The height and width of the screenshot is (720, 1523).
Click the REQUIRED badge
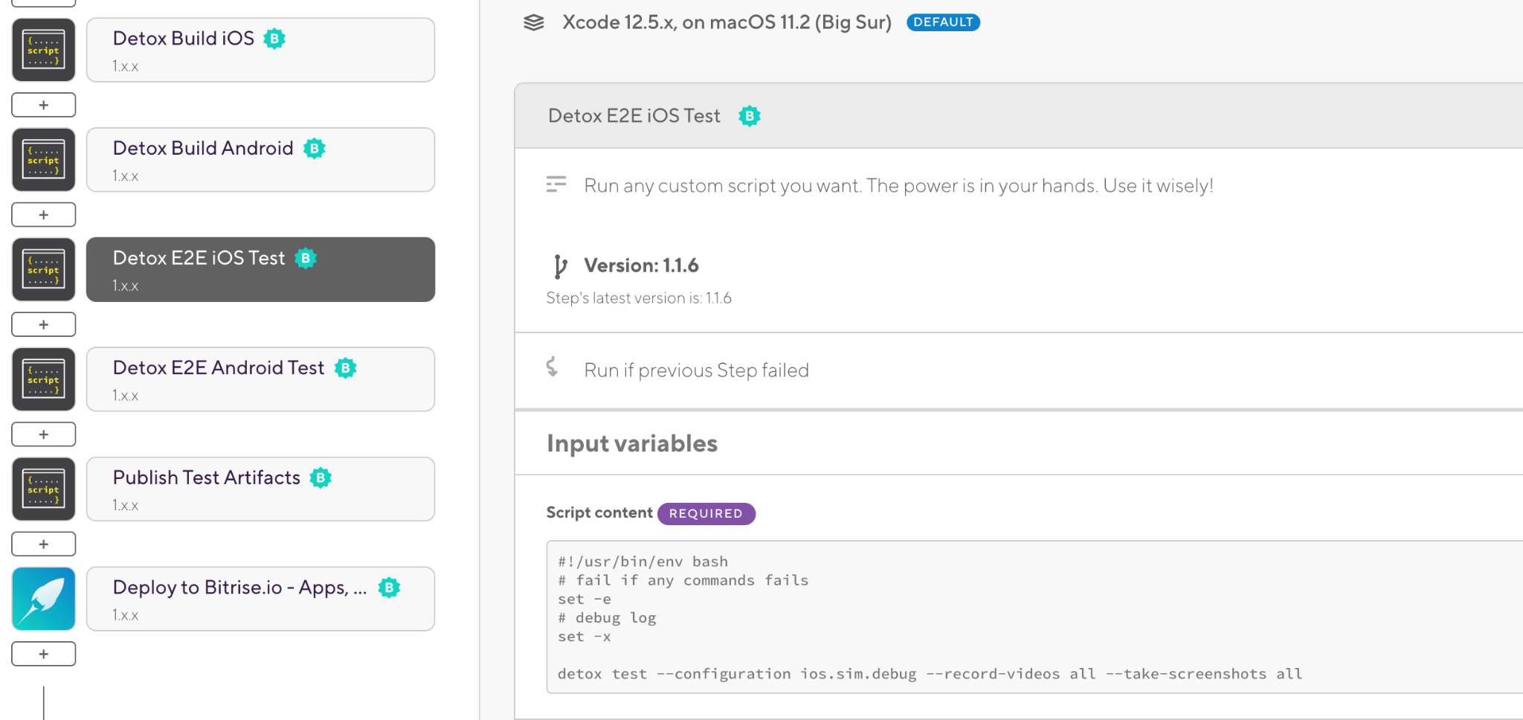click(706, 513)
